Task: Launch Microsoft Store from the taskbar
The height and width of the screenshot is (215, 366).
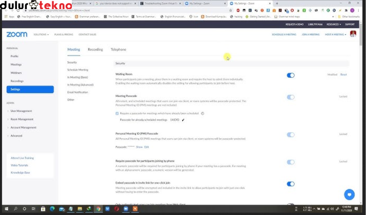Action: click(43, 209)
